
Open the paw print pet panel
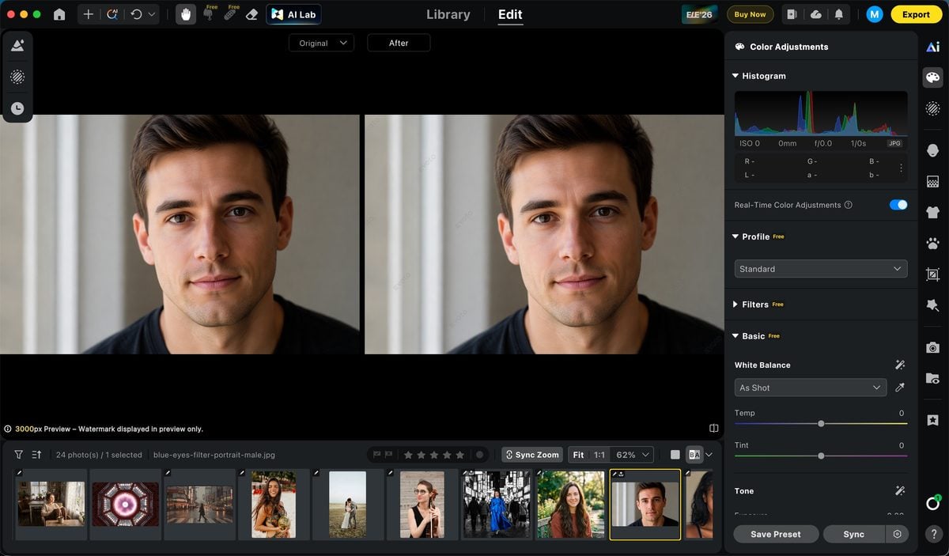coord(932,244)
